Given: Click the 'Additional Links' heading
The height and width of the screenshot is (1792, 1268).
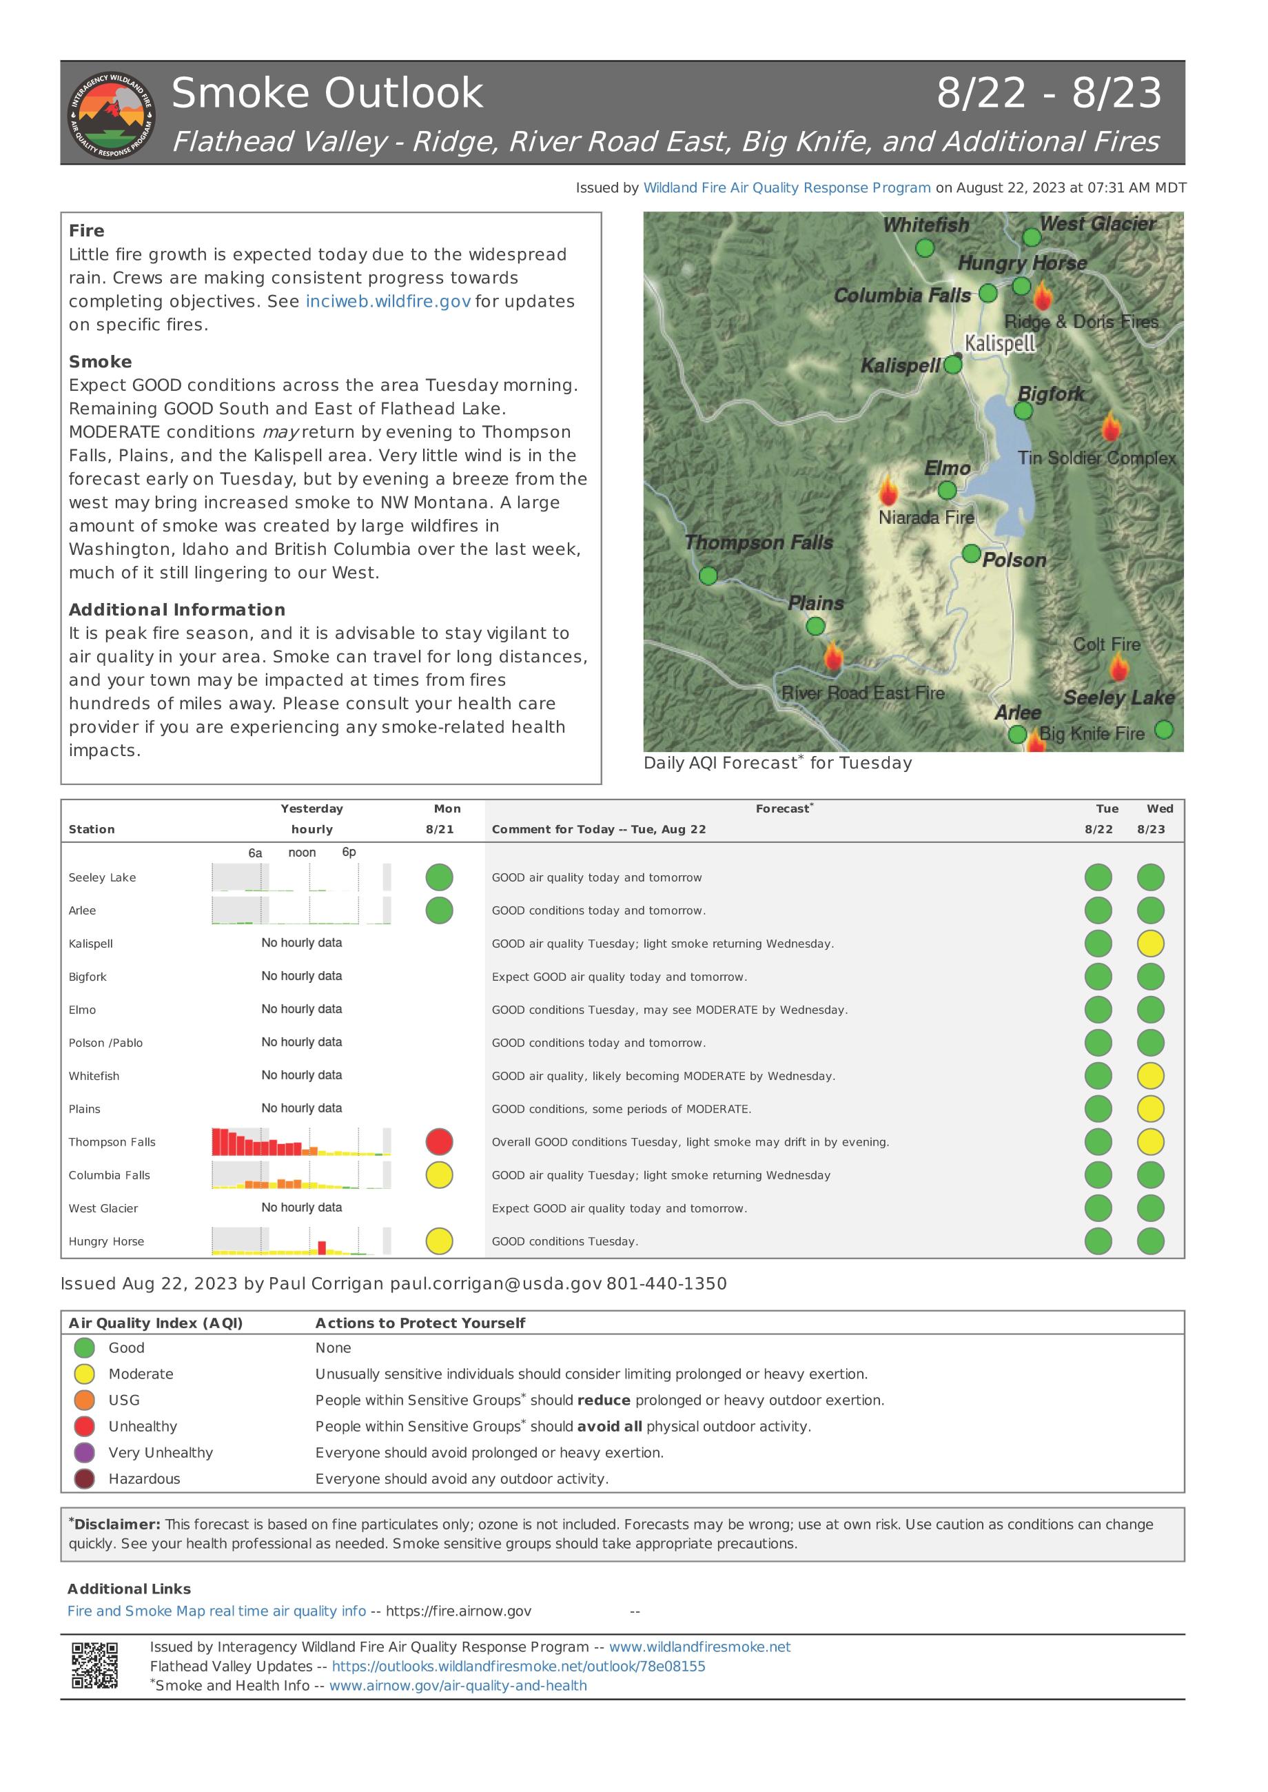Looking at the screenshot, I should pos(129,1589).
